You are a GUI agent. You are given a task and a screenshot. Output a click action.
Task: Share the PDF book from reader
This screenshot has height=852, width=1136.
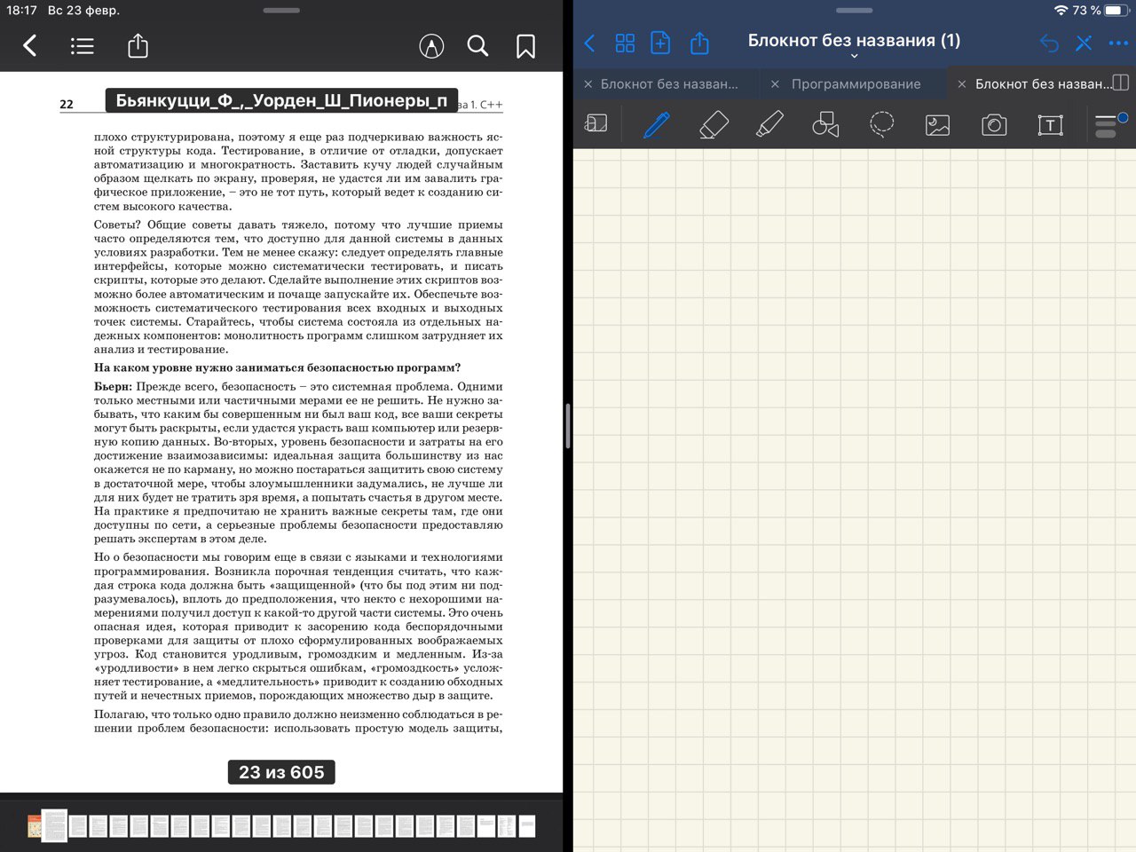point(138,45)
